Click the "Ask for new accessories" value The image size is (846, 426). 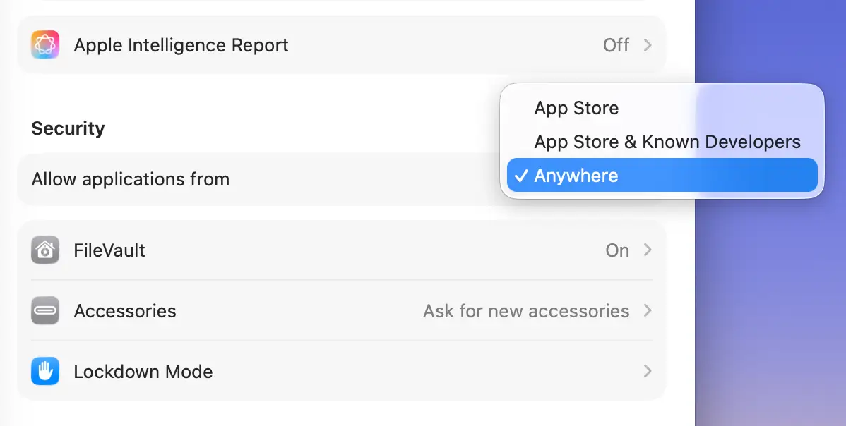coord(526,311)
